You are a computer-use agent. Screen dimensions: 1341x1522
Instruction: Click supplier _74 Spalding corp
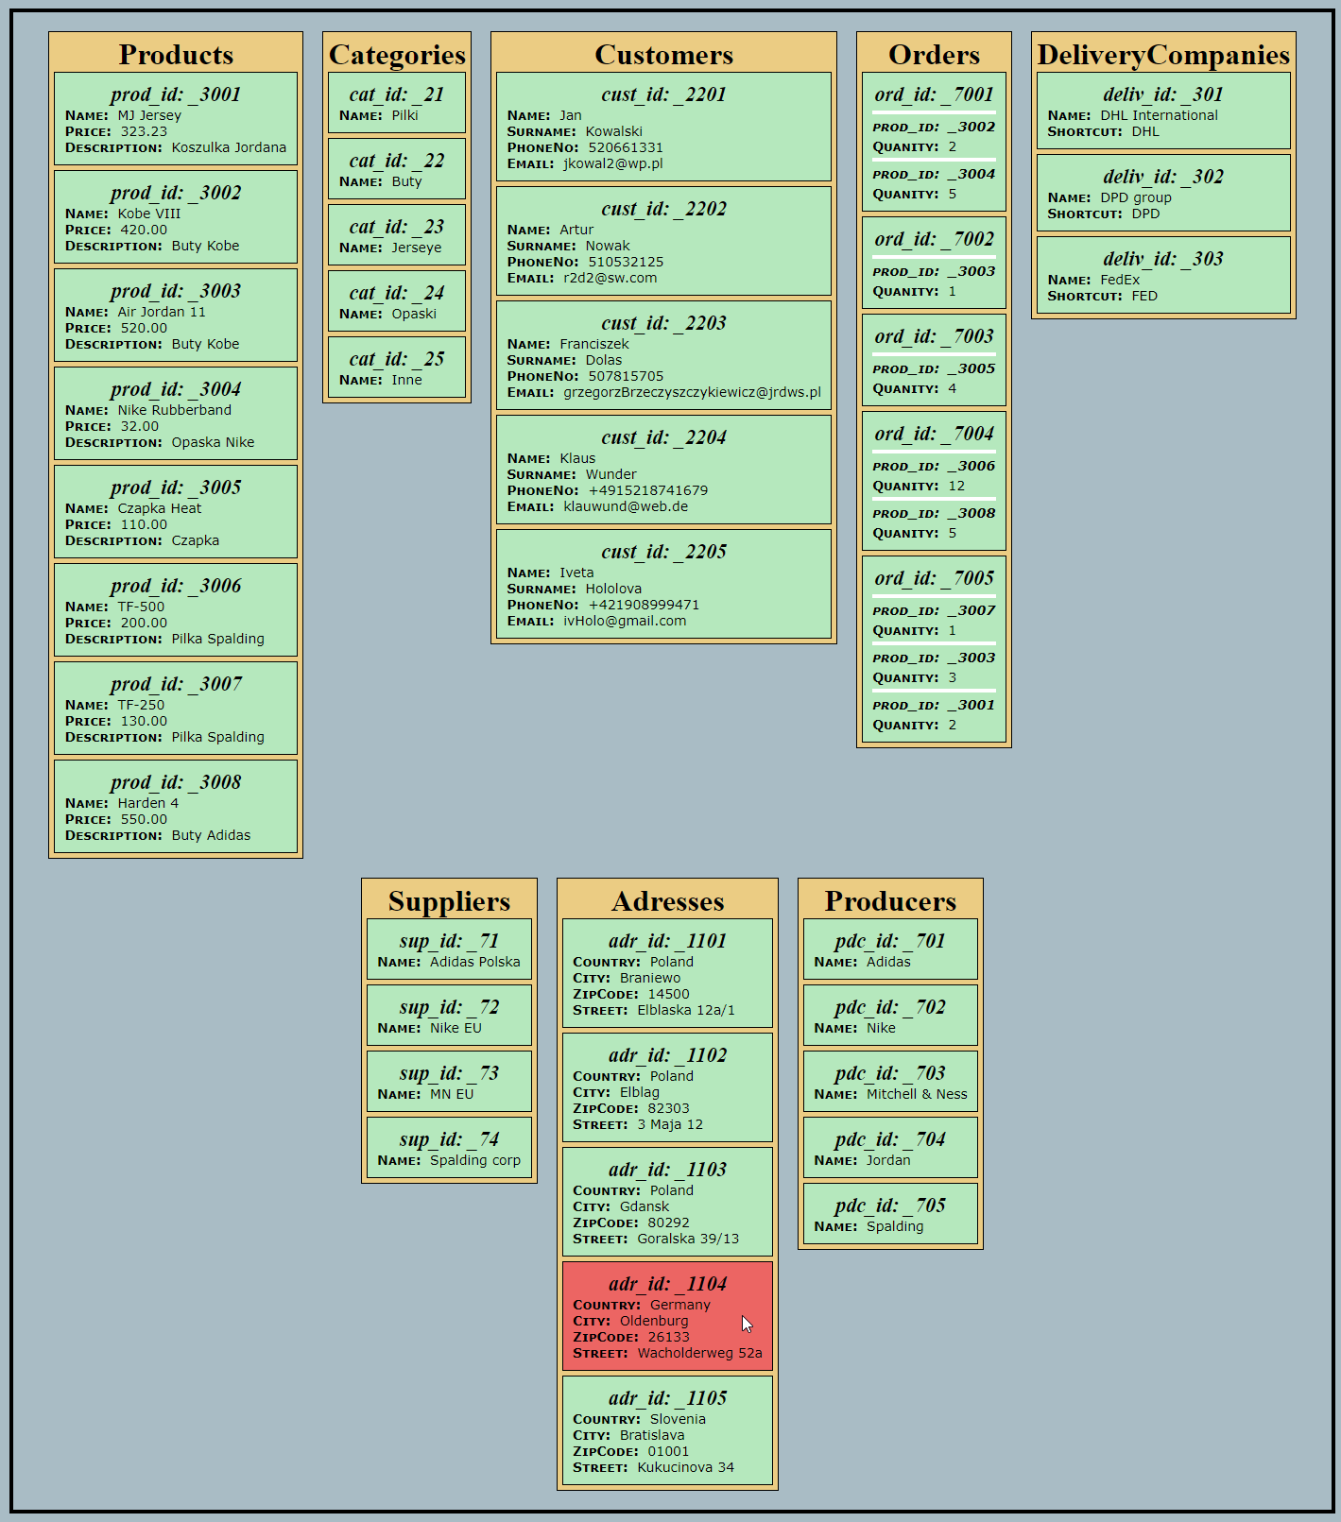449,1148
